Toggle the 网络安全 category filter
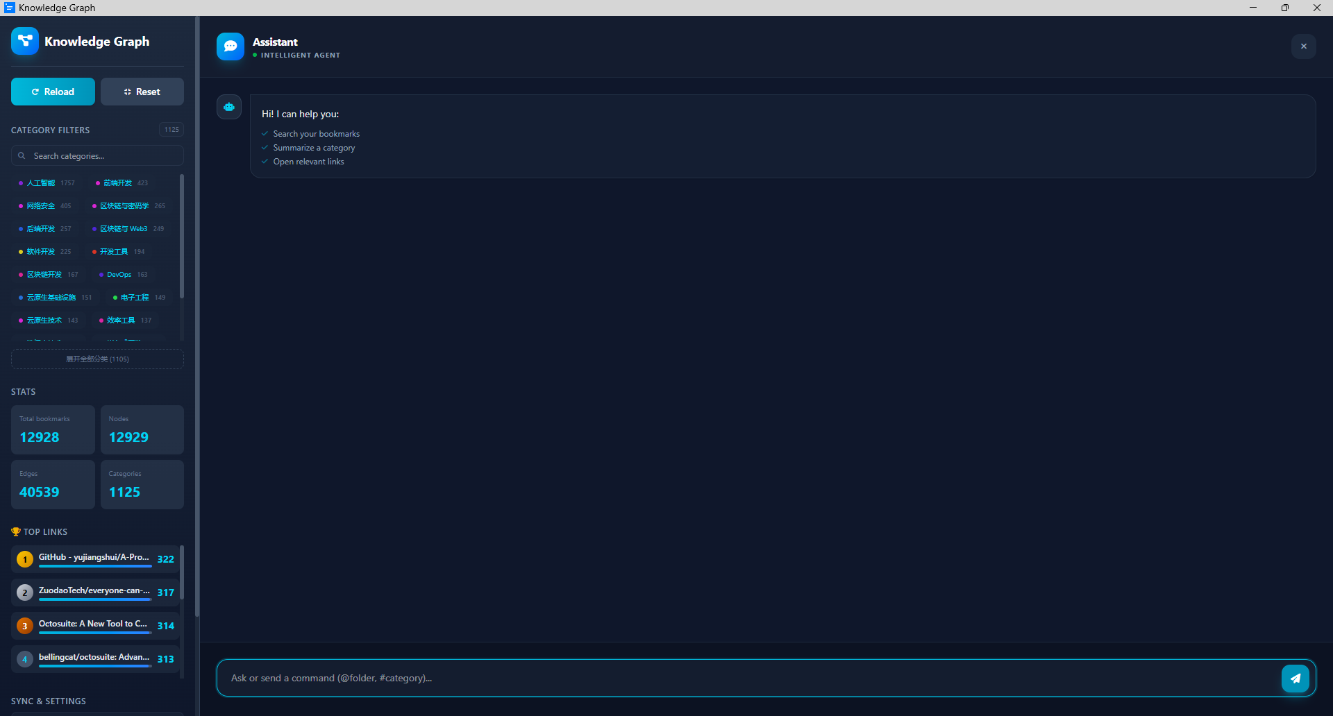Viewport: 1333px width, 716px height. click(45, 206)
